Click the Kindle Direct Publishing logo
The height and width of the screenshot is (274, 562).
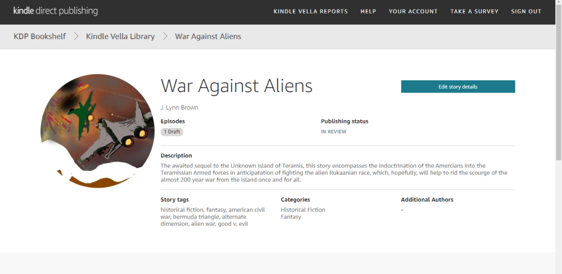pyautogui.click(x=56, y=11)
